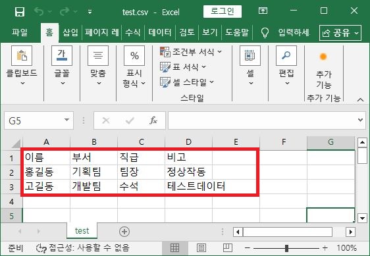Click the 표시 형식 percent icon
370x256 pixels.
[134, 56]
